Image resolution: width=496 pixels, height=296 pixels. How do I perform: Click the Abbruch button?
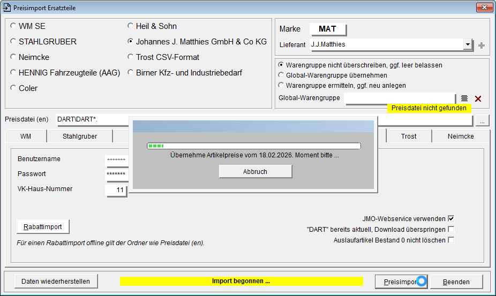(255, 171)
